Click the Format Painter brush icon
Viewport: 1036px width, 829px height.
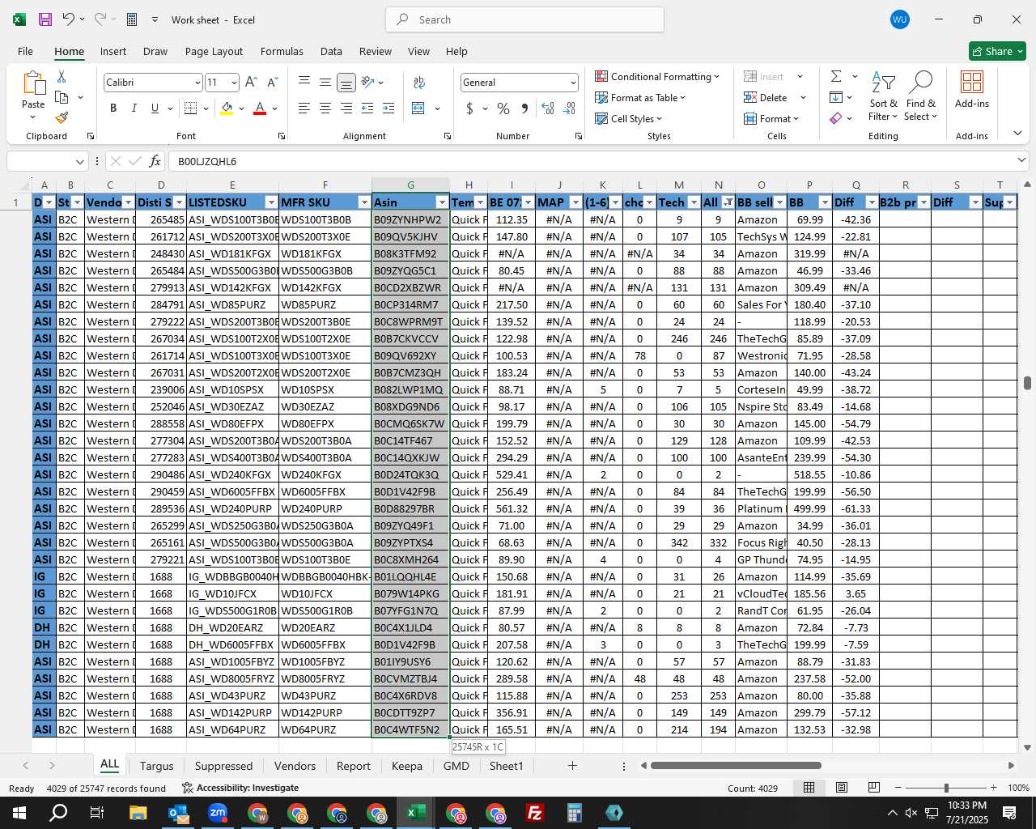[x=62, y=117]
